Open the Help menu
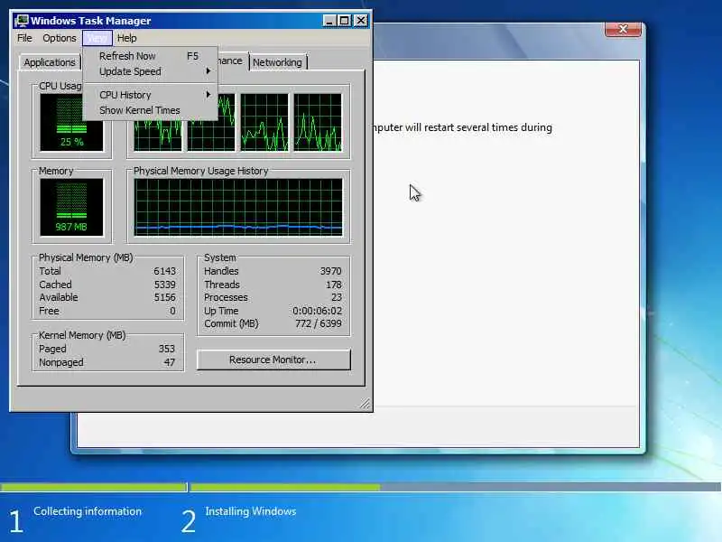 [126, 38]
